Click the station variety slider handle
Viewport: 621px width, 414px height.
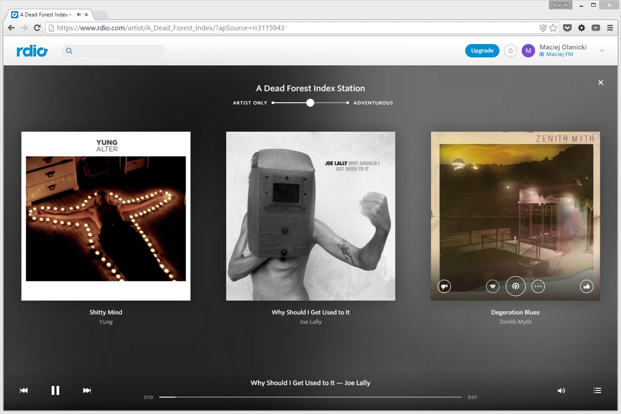310,103
